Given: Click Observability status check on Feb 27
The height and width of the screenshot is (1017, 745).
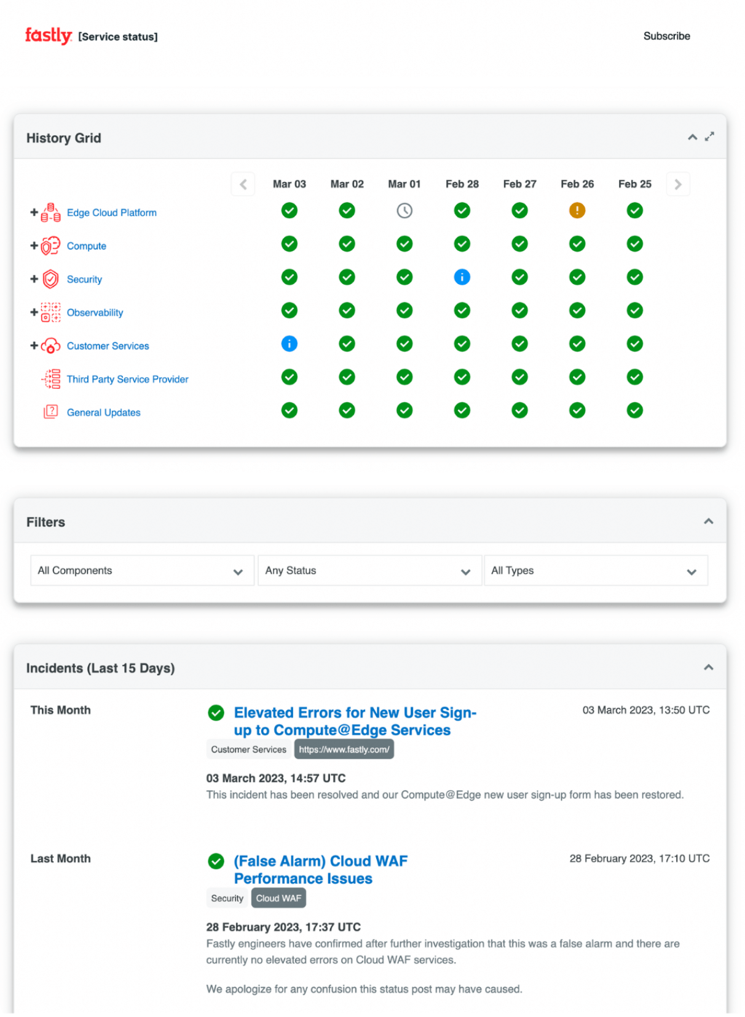Looking at the screenshot, I should click(520, 311).
